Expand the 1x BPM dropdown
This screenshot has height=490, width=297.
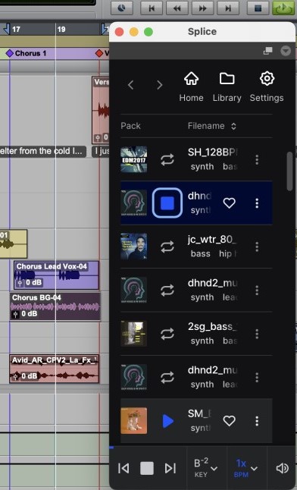[x=246, y=468]
